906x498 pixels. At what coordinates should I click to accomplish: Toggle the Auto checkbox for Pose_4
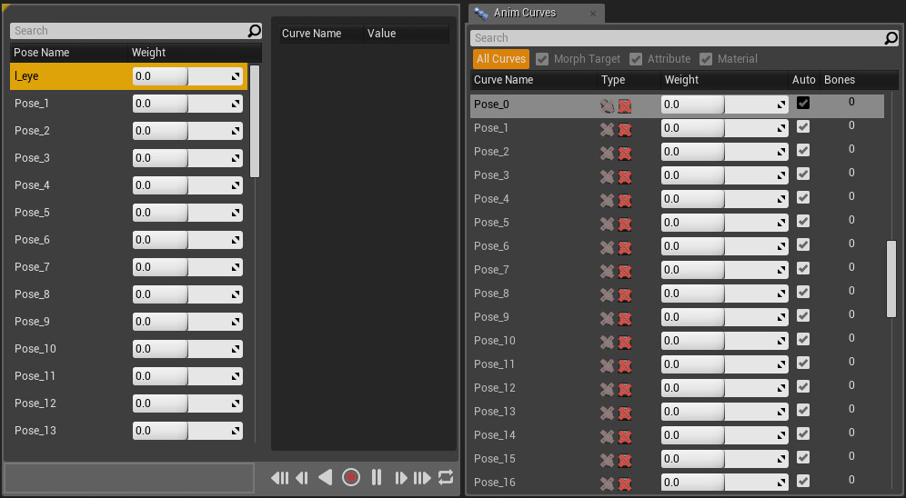tap(803, 197)
